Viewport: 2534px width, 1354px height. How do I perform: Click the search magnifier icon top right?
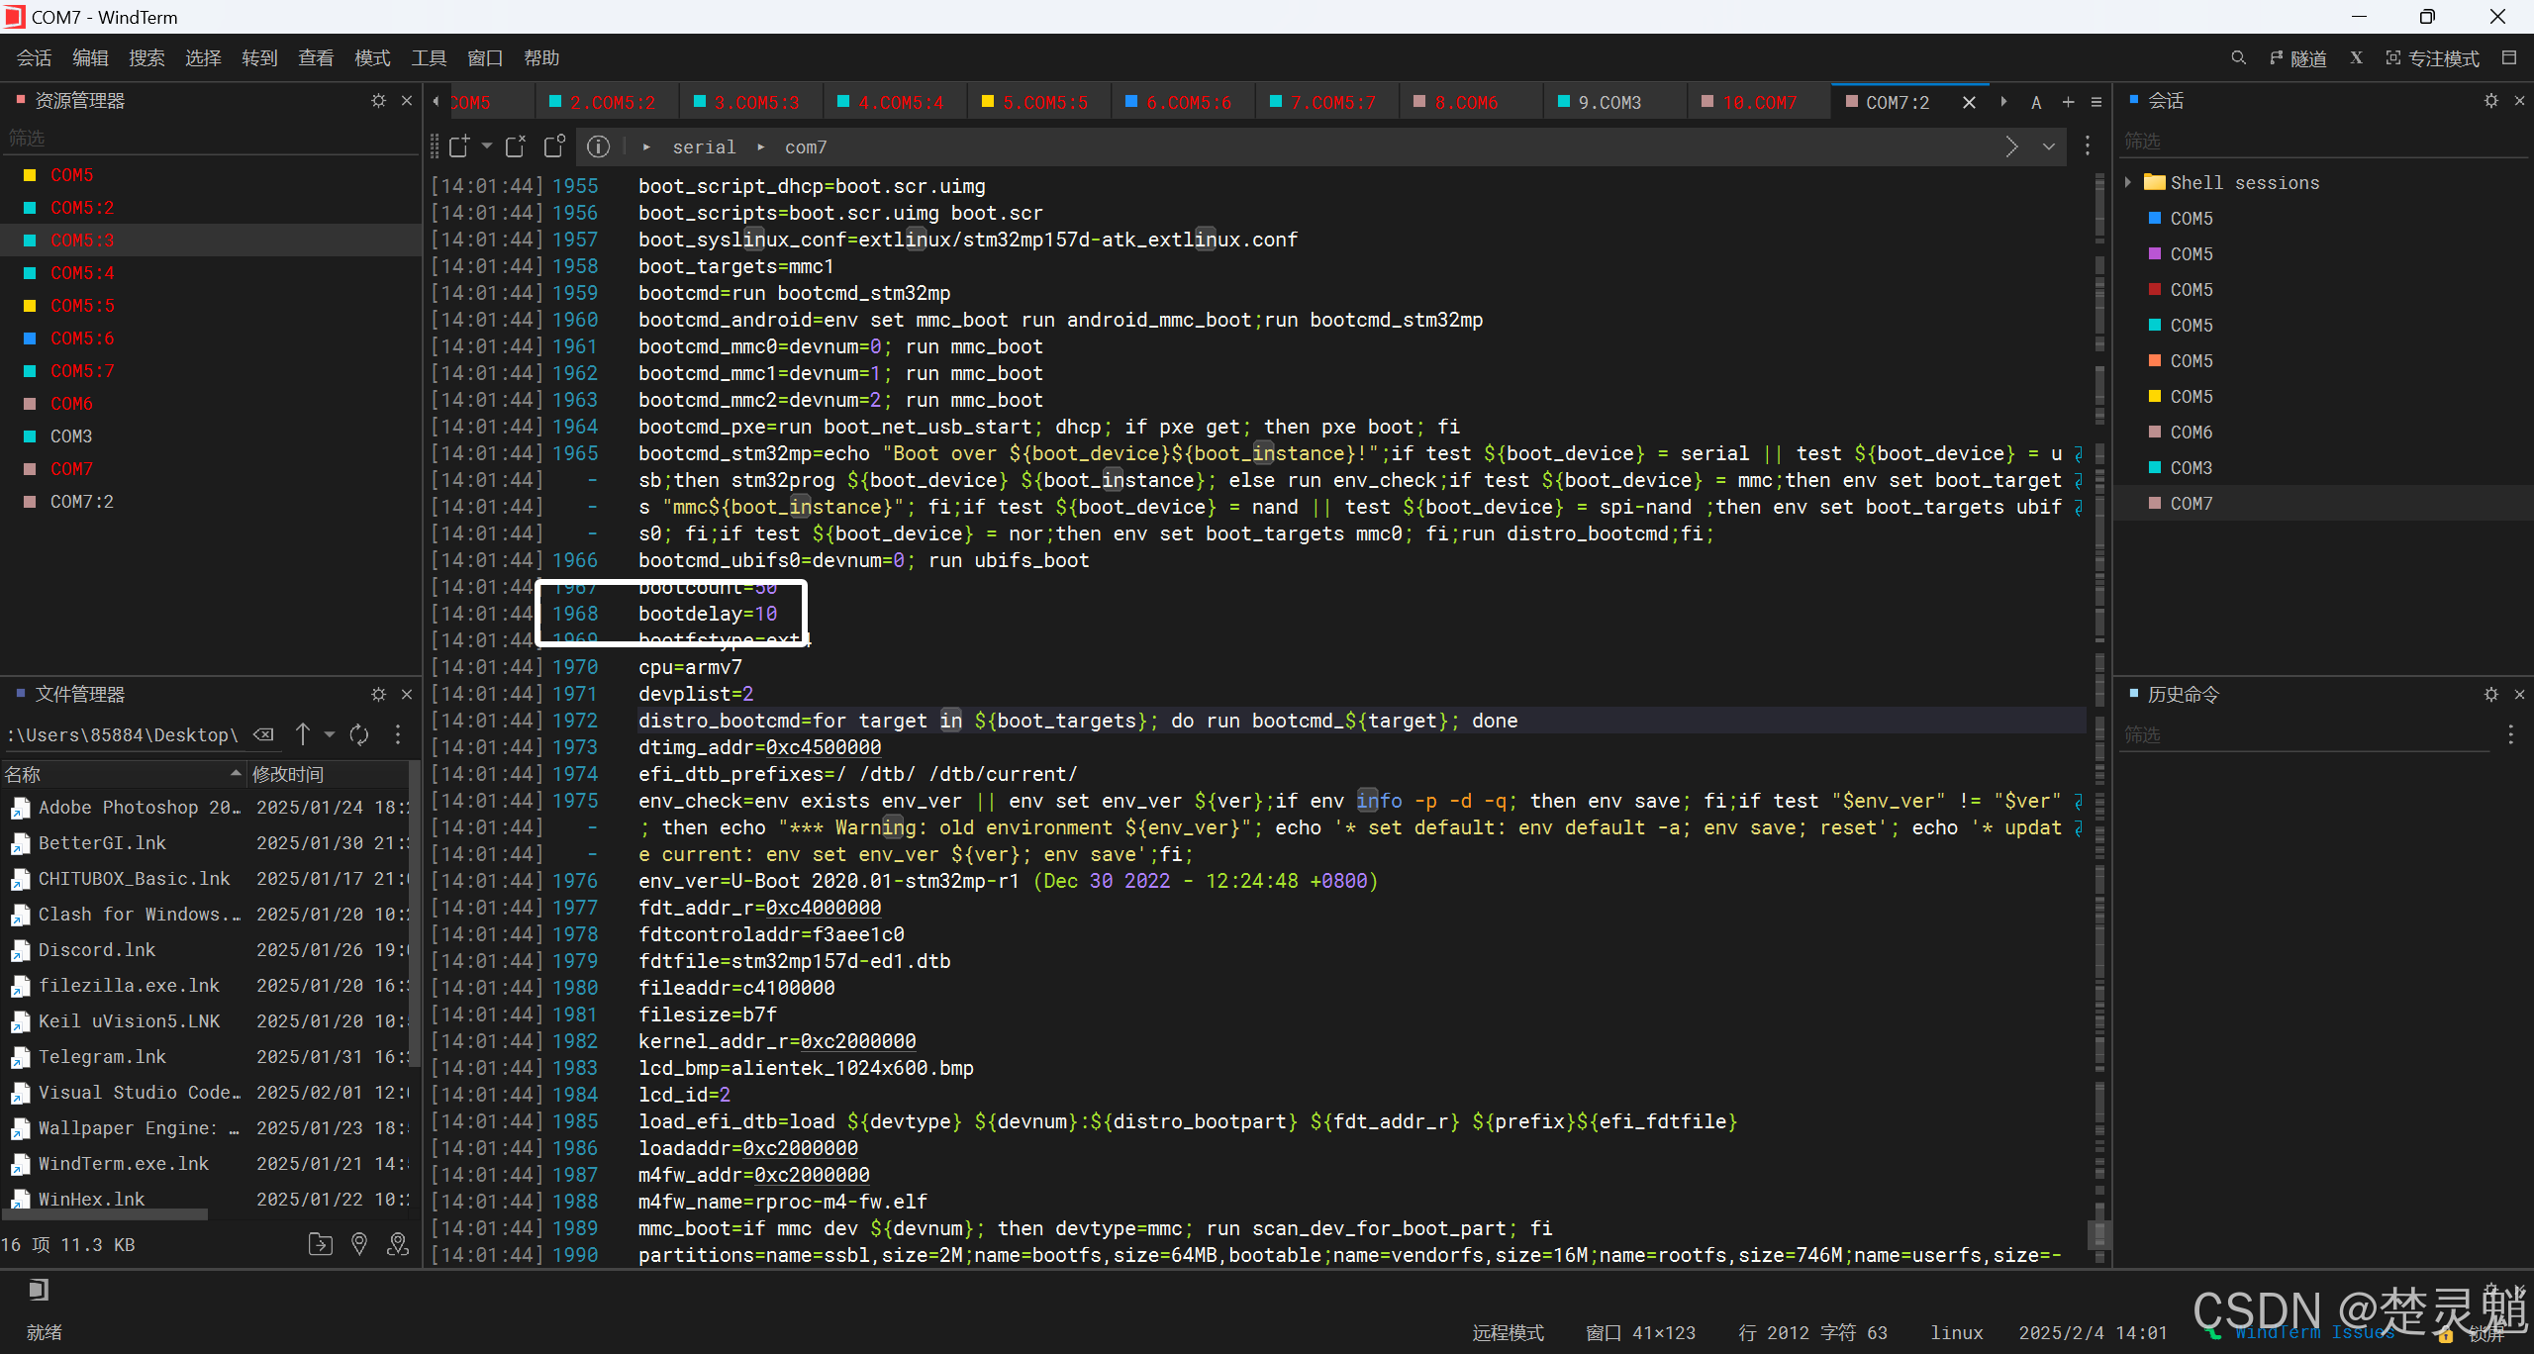(2238, 58)
